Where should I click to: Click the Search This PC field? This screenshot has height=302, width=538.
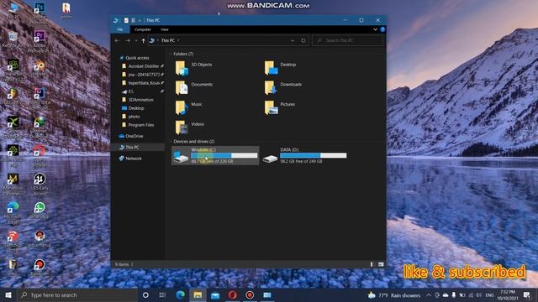pyautogui.click(x=347, y=40)
